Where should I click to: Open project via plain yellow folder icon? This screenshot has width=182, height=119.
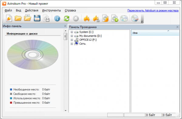click(18, 18)
